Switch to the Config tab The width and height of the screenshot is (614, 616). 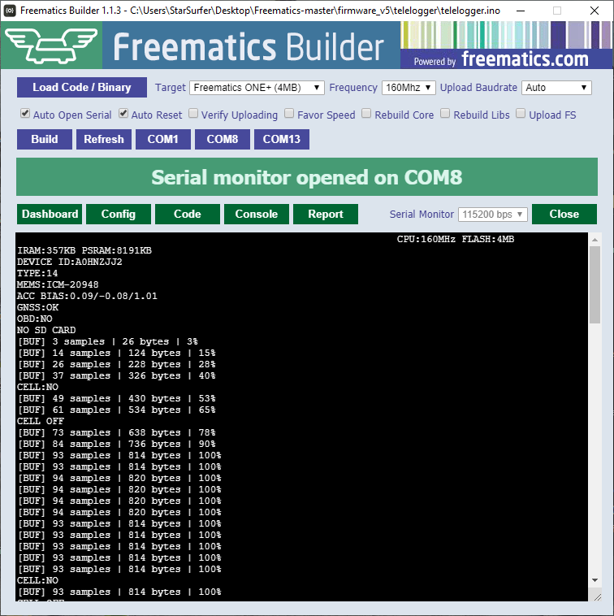pos(118,214)
